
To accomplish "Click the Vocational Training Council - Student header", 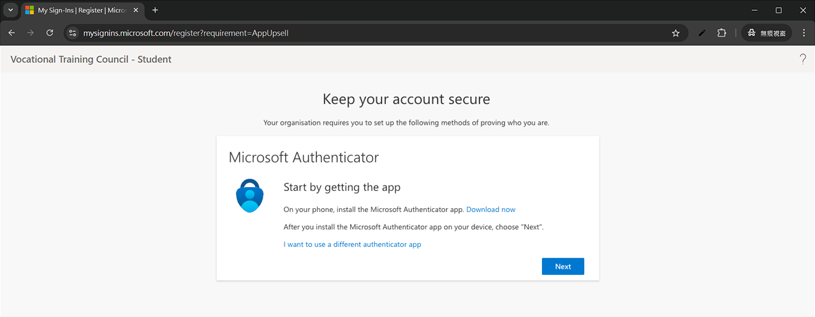I will (91, 59).
